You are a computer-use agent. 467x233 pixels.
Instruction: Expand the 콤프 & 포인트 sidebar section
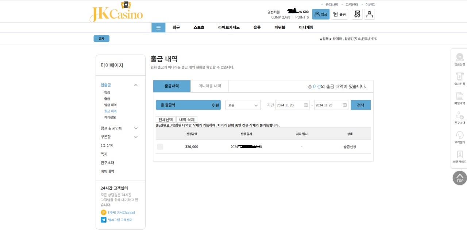(136, 128)
